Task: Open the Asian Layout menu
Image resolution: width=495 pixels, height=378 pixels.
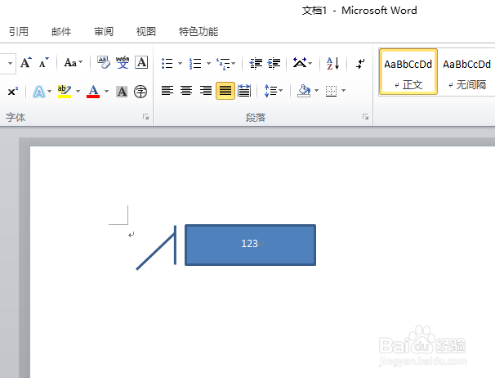Action: pyautogui.click(x=302, y=63)
